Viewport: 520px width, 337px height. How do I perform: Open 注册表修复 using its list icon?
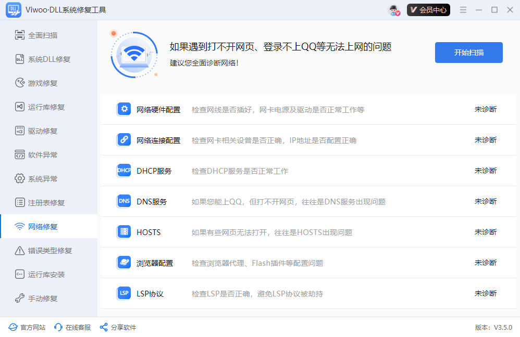19,202
